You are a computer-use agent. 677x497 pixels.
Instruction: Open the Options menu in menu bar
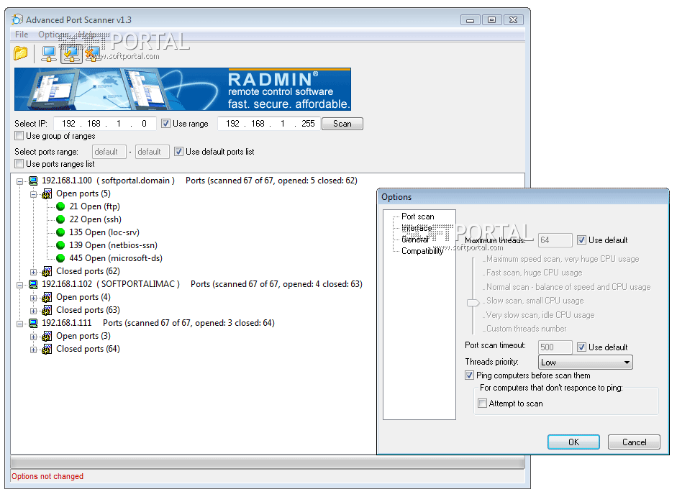click(53, 35)
